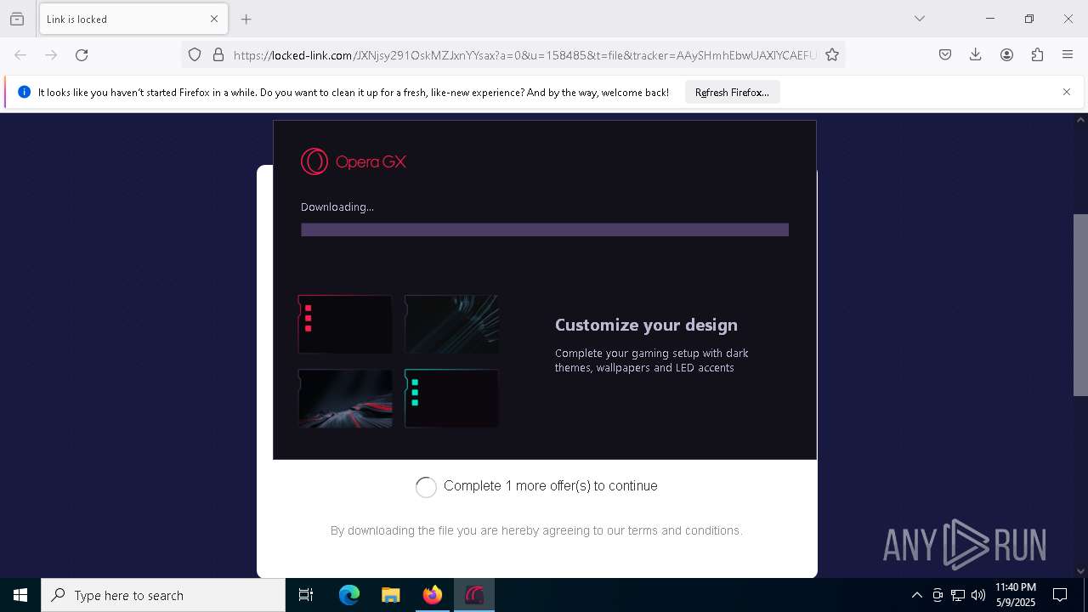The image size is (1088, 612).
Task: Bookmark this page with the star
Action: (x=832, y=55)
